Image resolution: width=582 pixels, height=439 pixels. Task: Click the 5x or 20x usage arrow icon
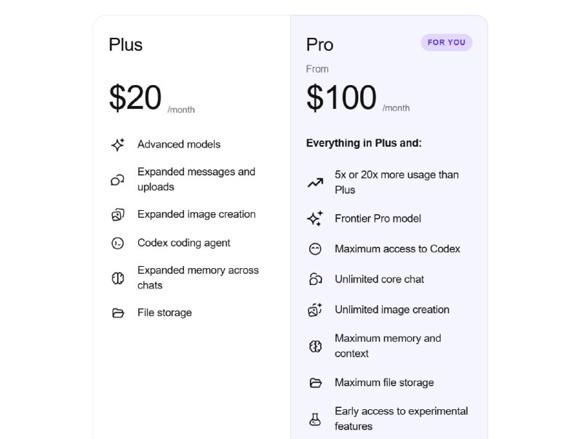tap(314, 182)
